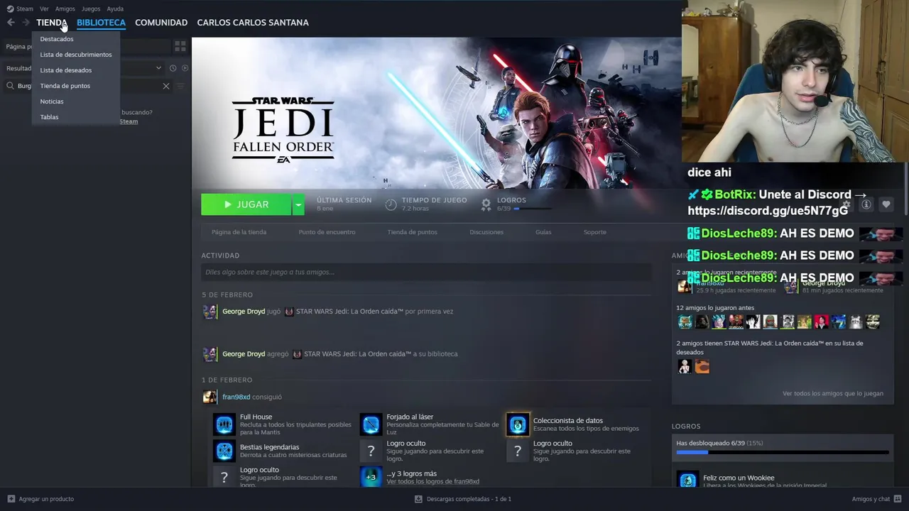Open the Juegos menu

coord(91,9)
